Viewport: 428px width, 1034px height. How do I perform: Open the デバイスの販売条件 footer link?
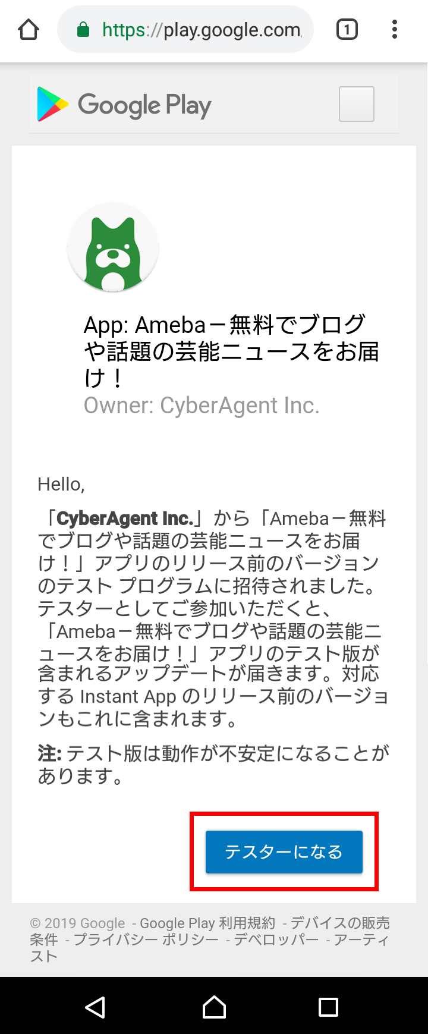(x=210, y=931)
